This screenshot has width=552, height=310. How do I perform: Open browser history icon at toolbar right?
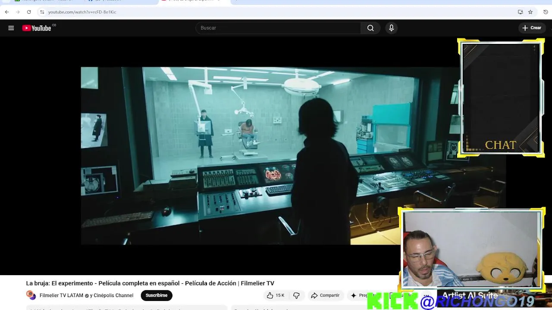(x=546, y=12)
